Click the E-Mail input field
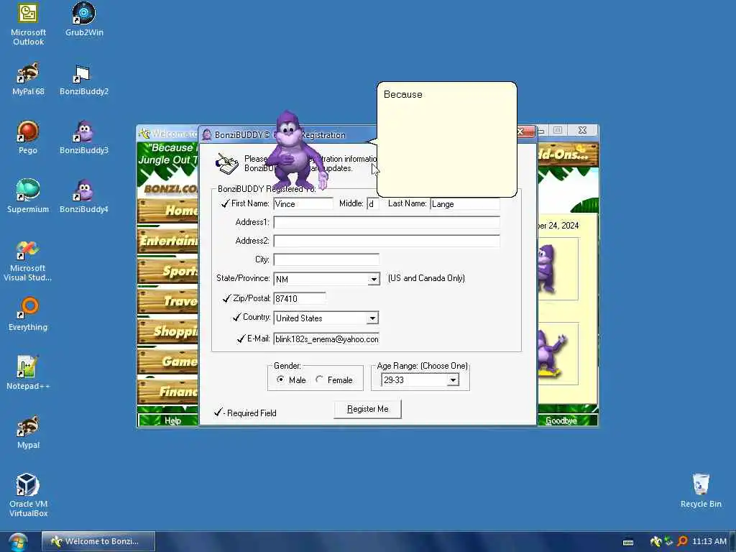Viewport: 736px width, 552px height. 326,339
